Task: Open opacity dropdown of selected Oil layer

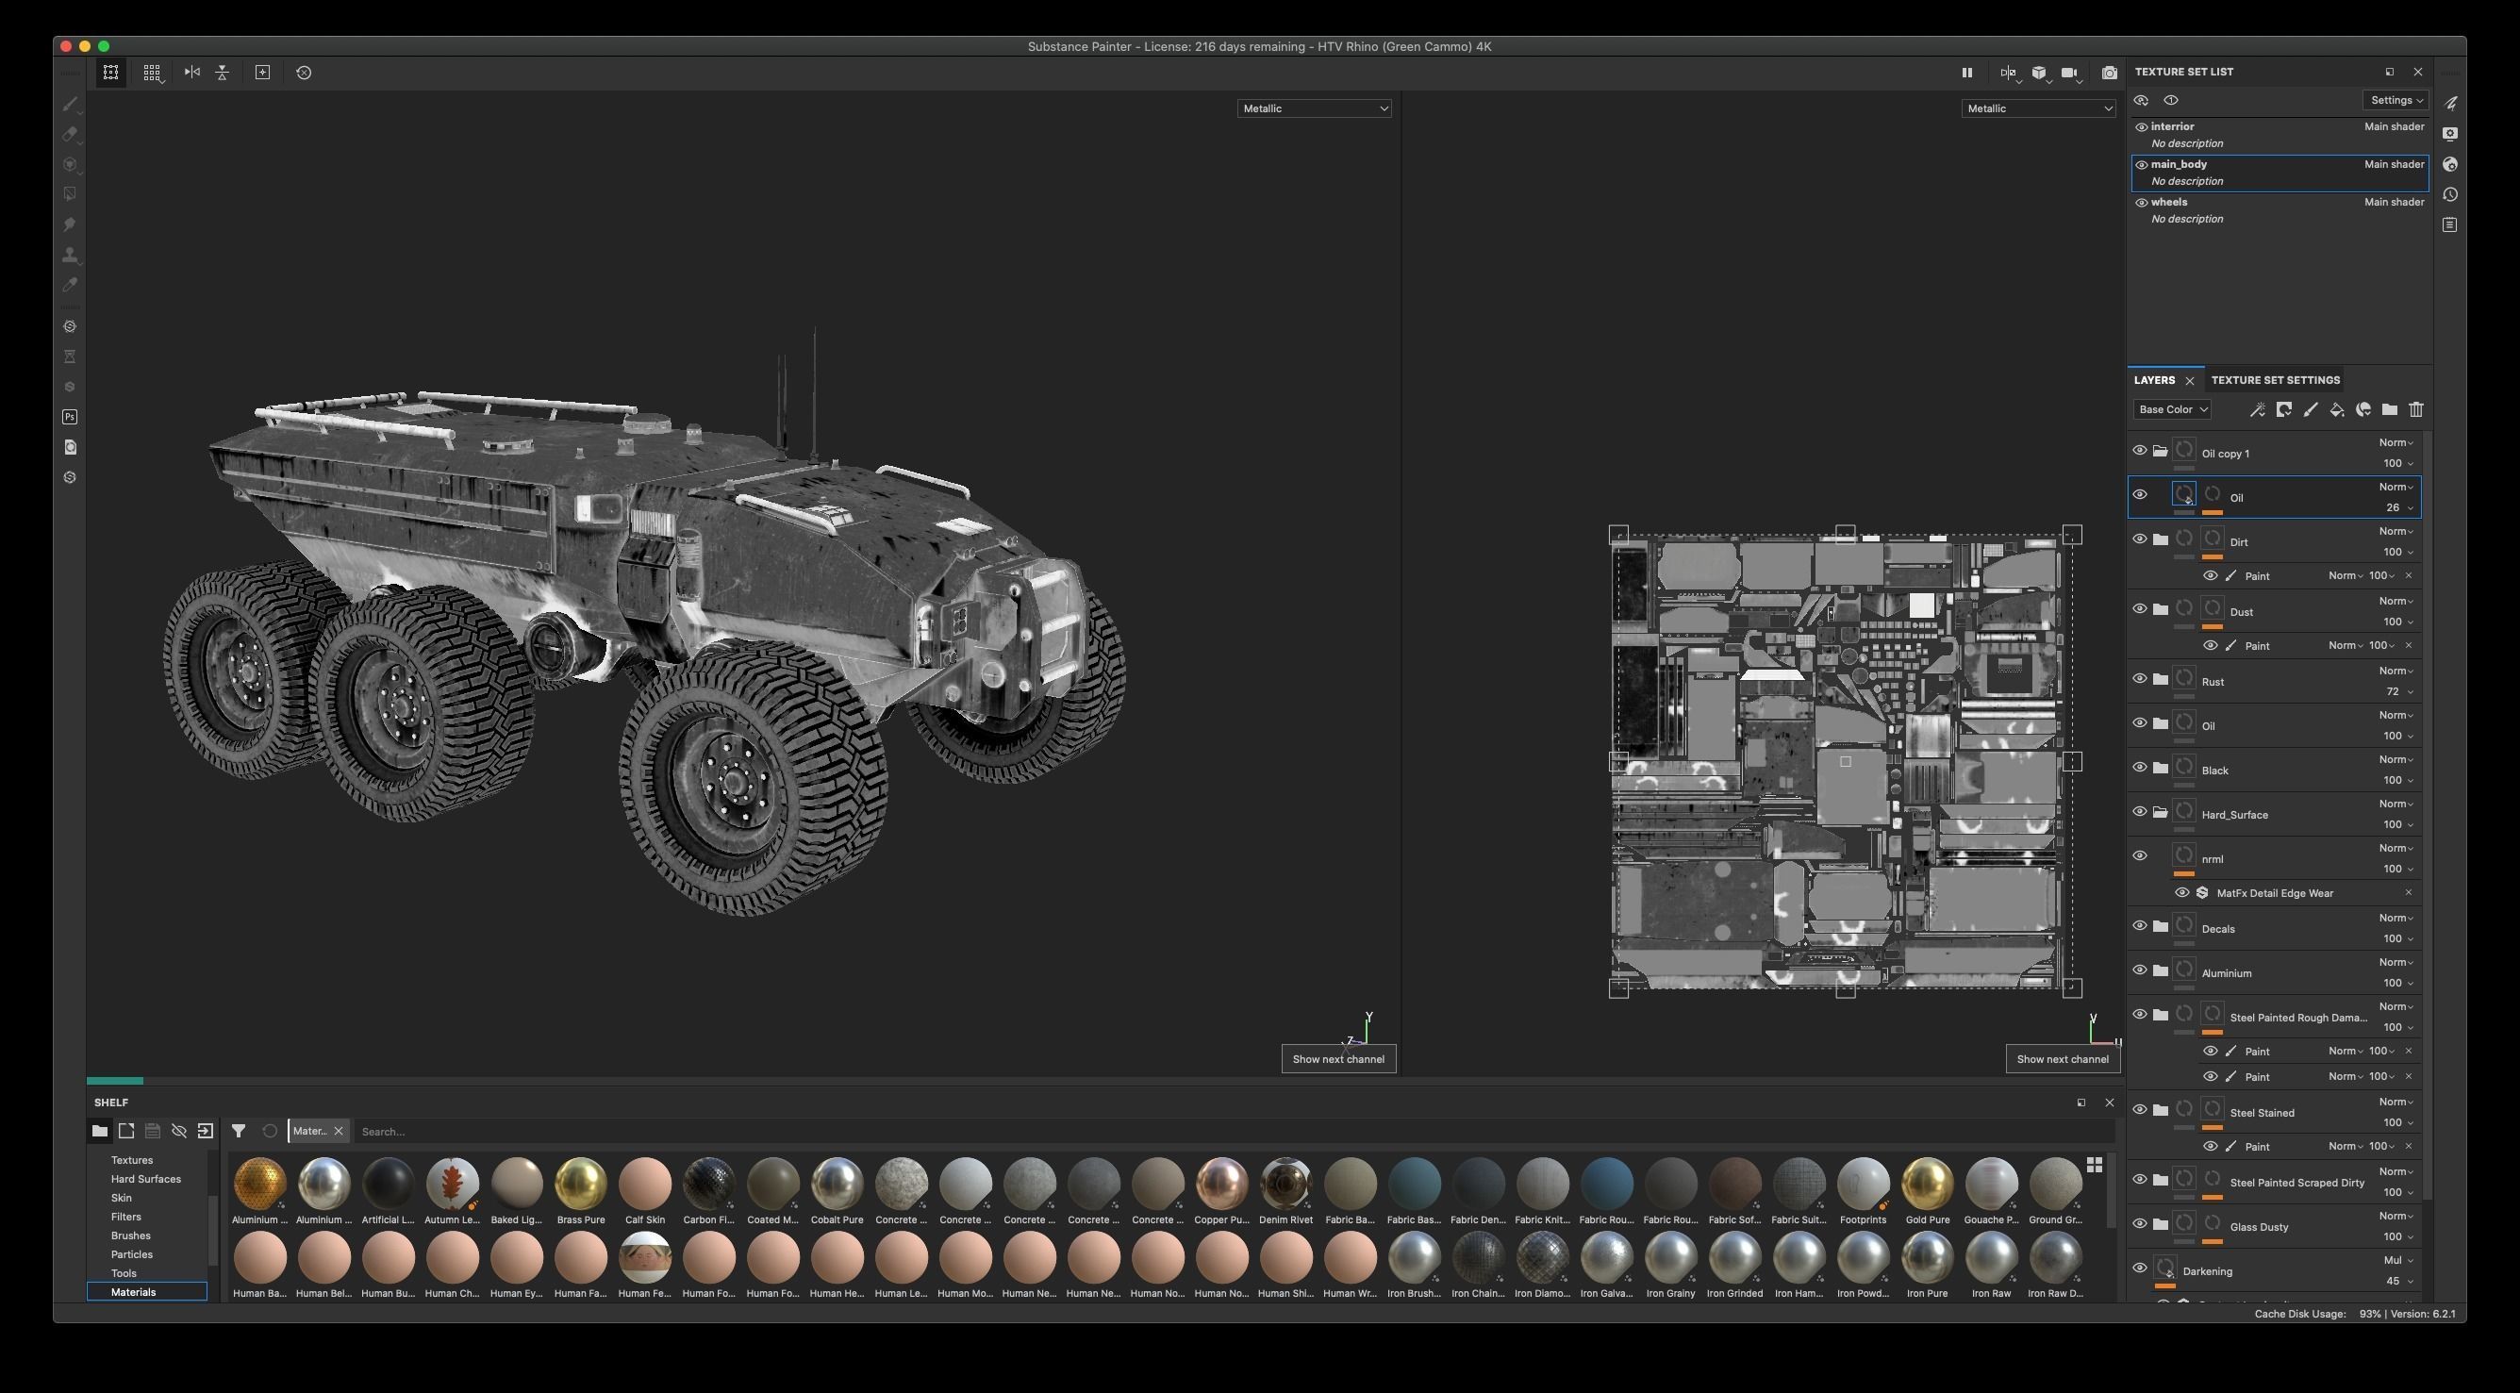Action: click(x=2398, y=507)
